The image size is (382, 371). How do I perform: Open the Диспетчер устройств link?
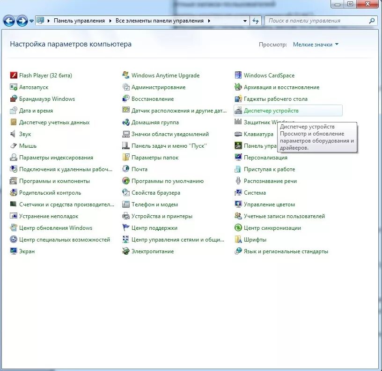coord(271,111)
